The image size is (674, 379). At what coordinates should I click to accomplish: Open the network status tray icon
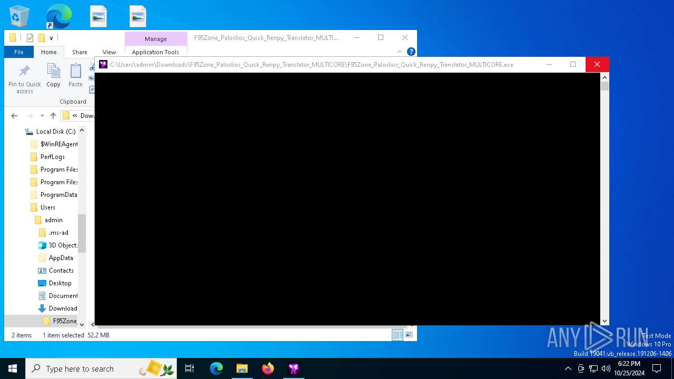tap(593, 368)
